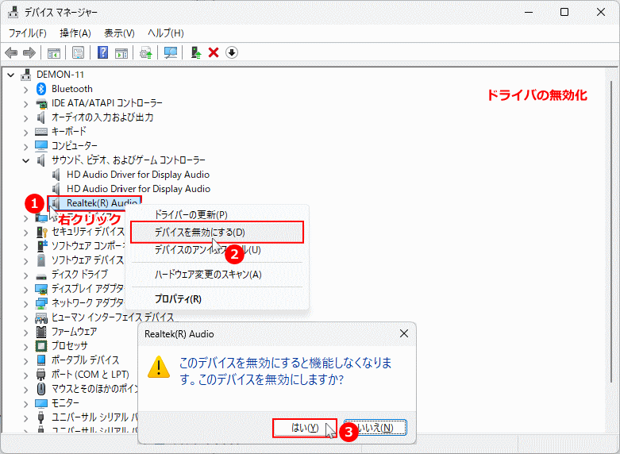Click the はい(Y) button
This screenshot has width=620, height=454.
305,428
